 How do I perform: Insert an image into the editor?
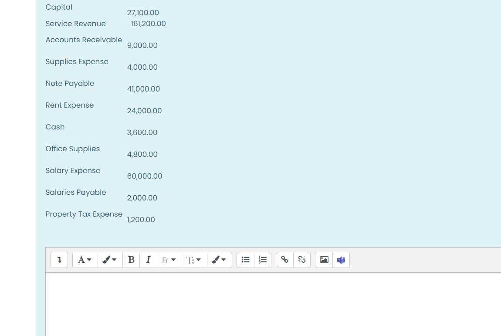click(324, 260)
